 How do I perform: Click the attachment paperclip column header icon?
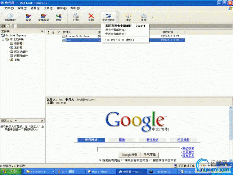[53, 32]
